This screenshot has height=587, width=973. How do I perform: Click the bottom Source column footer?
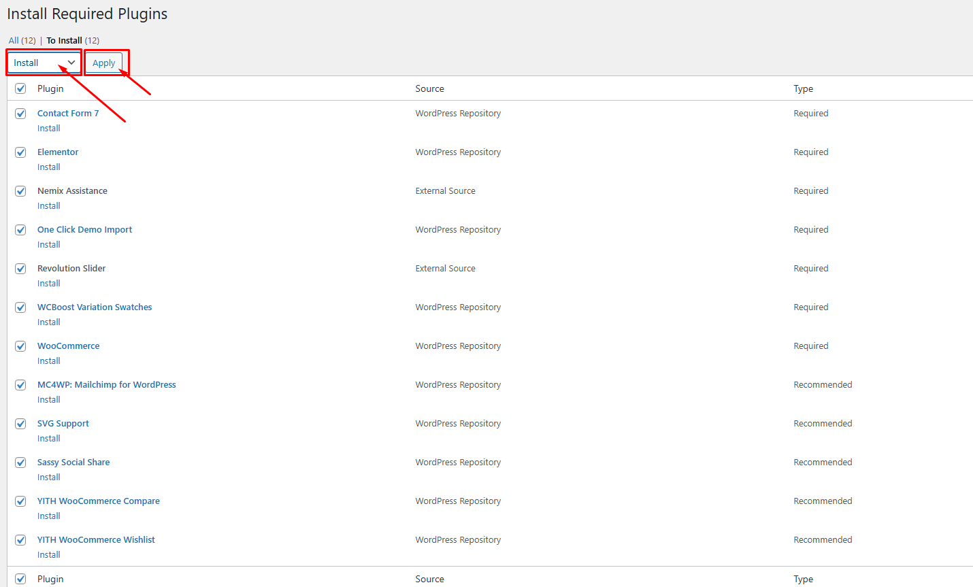(430, 579)
